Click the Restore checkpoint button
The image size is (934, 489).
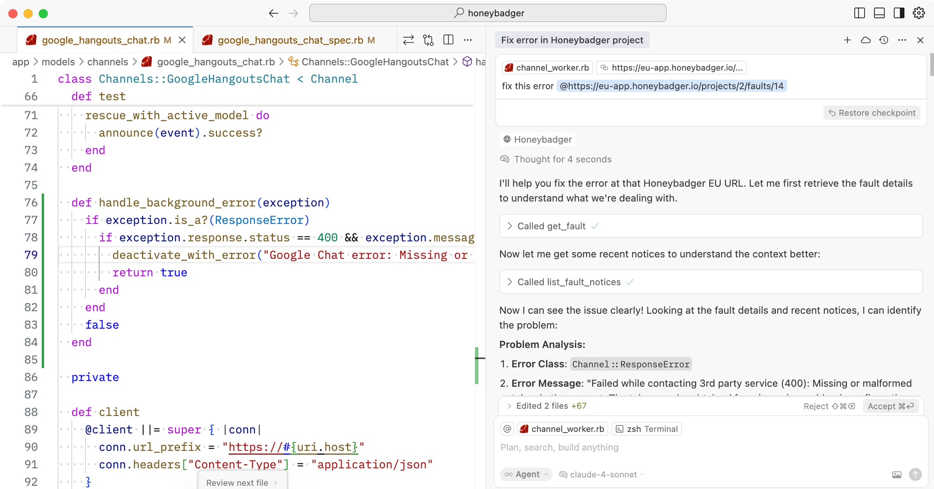coord(872,113)
